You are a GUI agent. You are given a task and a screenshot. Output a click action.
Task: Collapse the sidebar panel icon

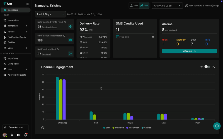pos(28,4)
